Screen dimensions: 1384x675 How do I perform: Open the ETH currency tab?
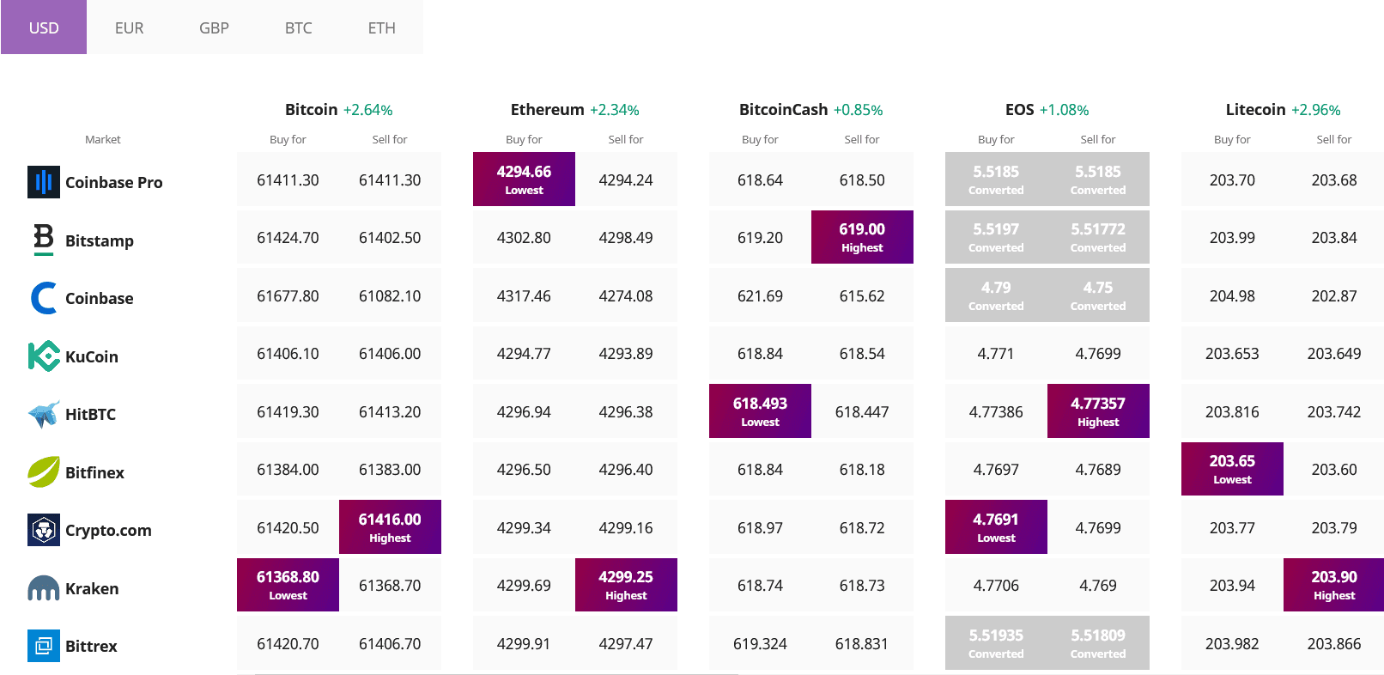pyautogui.click(x=382, y=27)
